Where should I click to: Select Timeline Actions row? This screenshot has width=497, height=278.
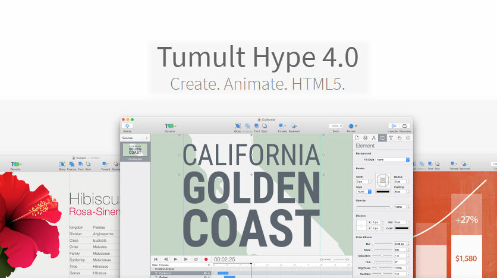[181, 269]
